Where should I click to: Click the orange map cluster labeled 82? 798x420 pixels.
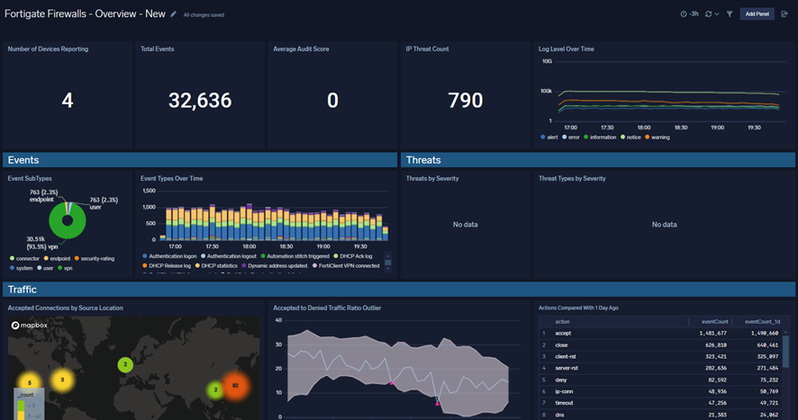[x=235, y=386]
